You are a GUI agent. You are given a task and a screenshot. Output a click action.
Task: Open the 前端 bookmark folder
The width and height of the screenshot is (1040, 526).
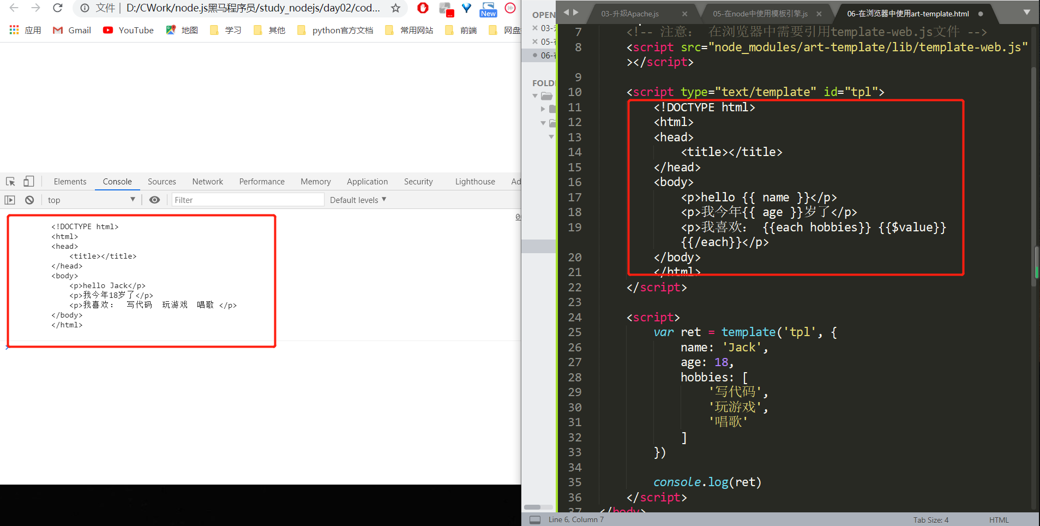(x=461, y=30)
